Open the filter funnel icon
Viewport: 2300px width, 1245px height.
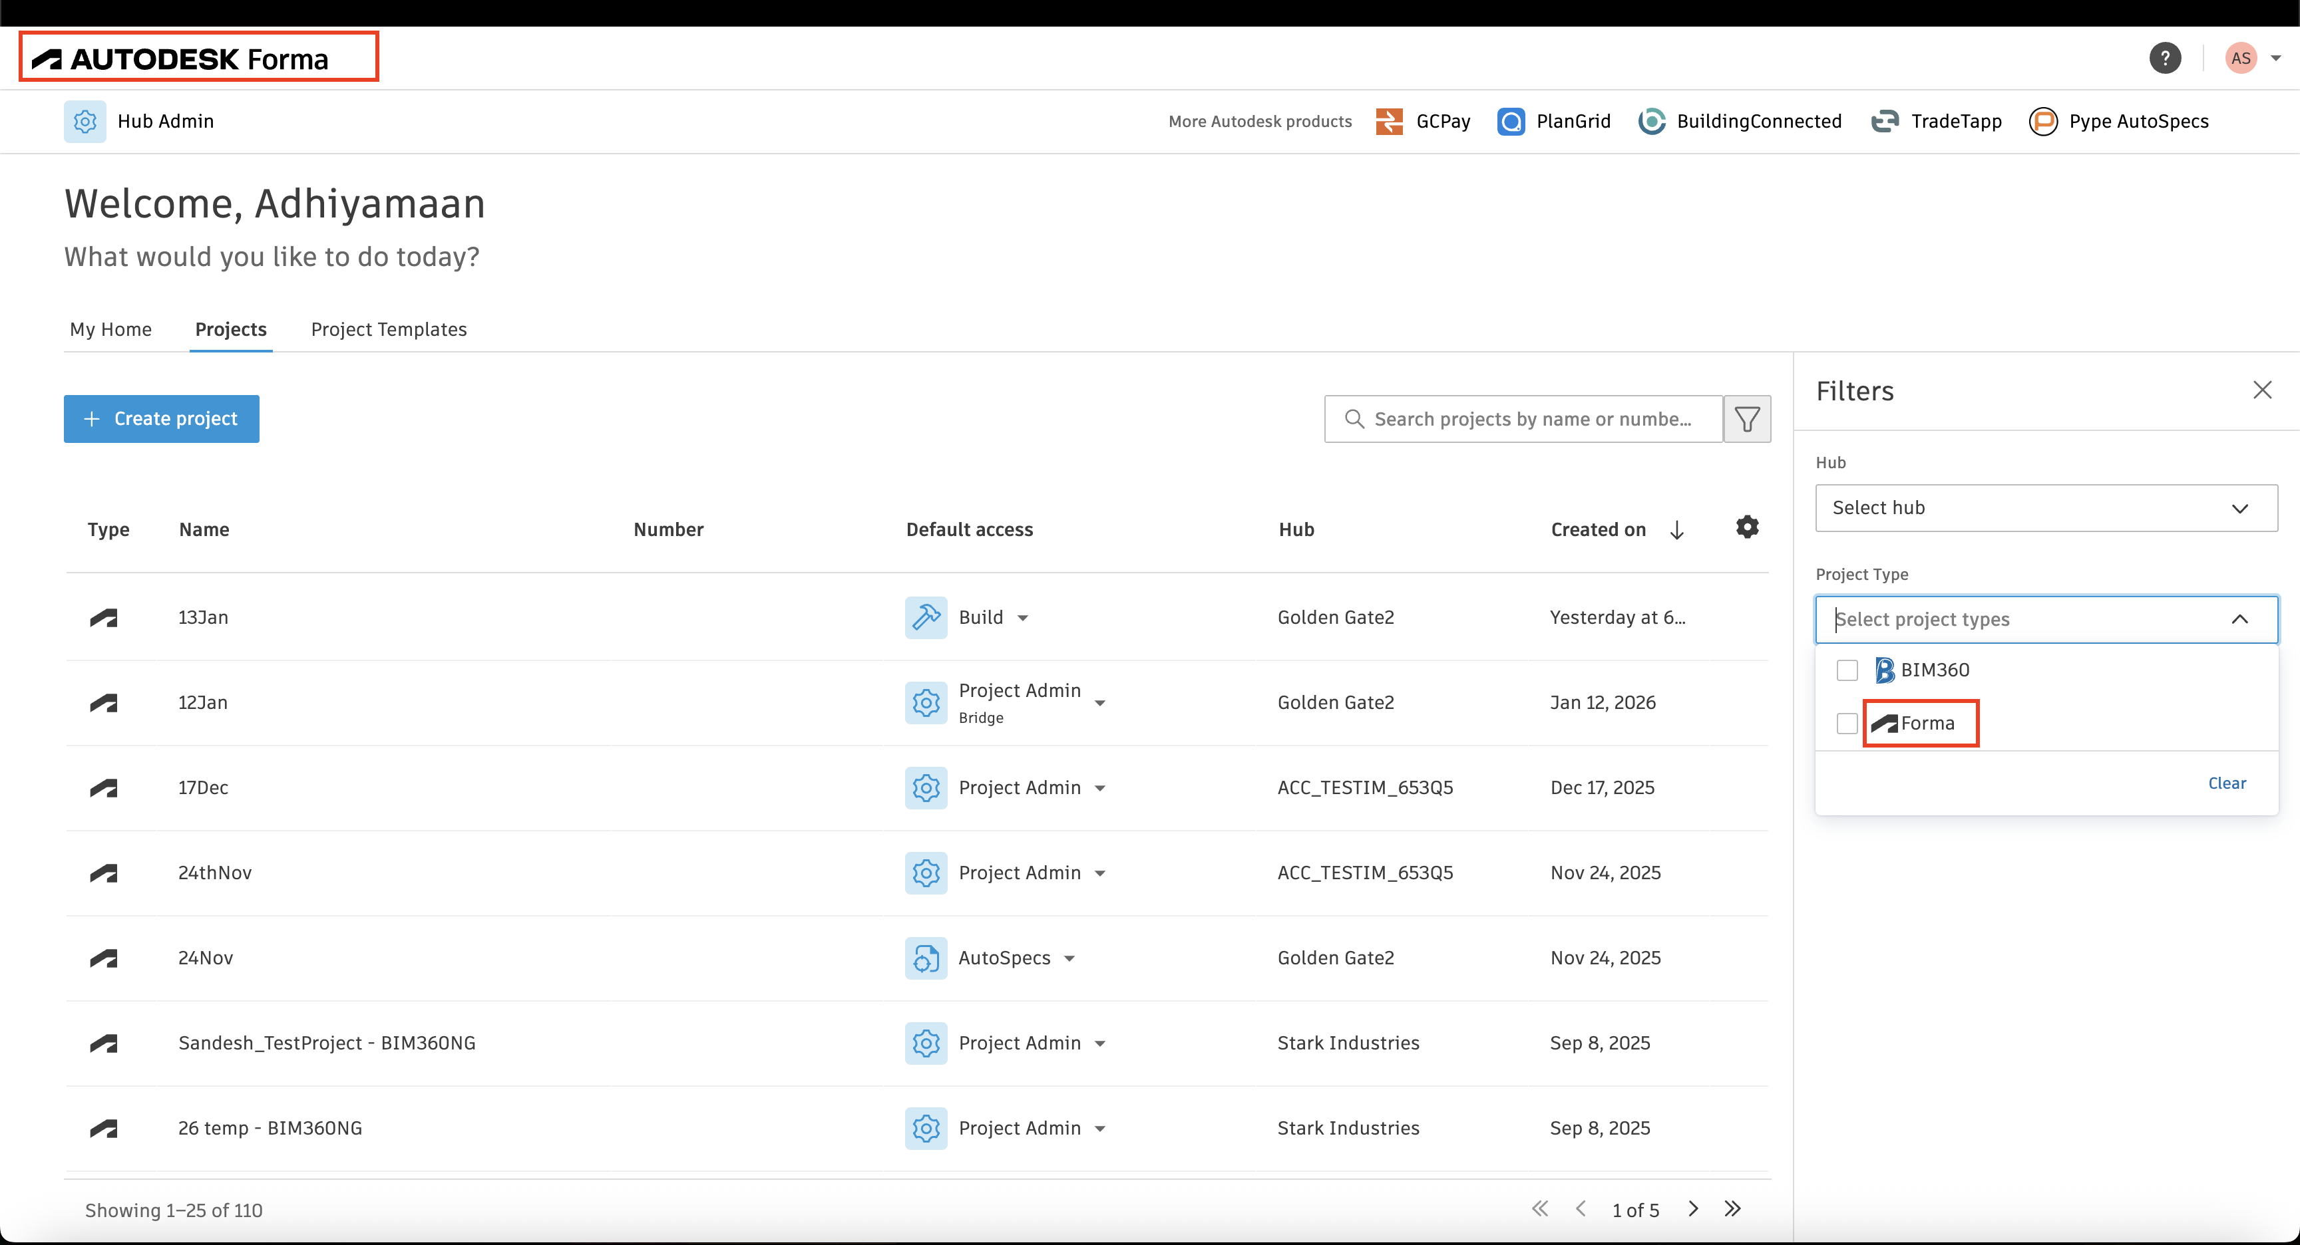point(1746,418)
